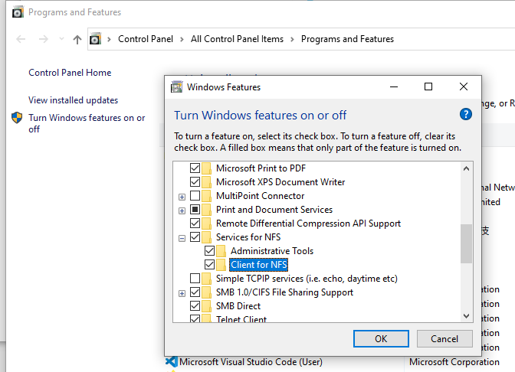The image size is (515, 372).
Task: Click the Visual Studio Code program icon
Action: [172, 362]
